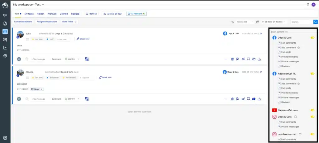Switch to the New tab
Image resolution: width=319 pixels, height=143 pixels.
coord(18,14)
